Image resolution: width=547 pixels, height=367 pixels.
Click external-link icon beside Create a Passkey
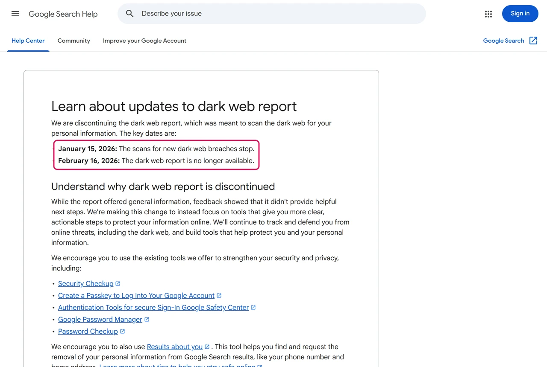pyautogui.click(x=219, y=295)
